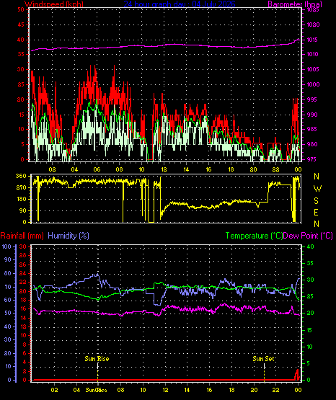Click the compass letter S
The image size is (336, 400).
[x=317, y=201]
